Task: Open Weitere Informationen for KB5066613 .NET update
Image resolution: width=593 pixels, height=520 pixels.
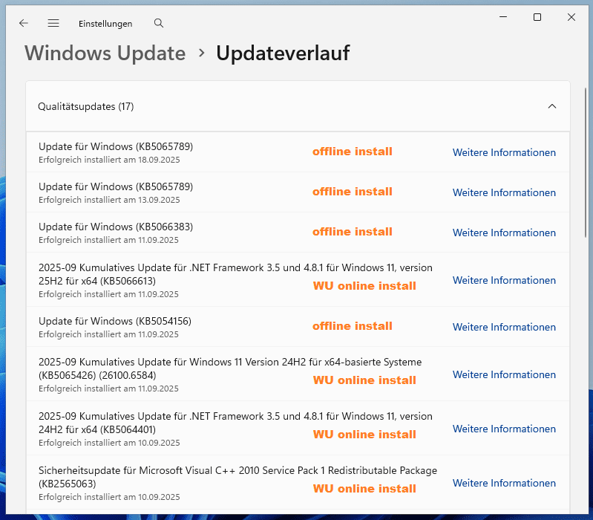Action: [x=504, y=280]
